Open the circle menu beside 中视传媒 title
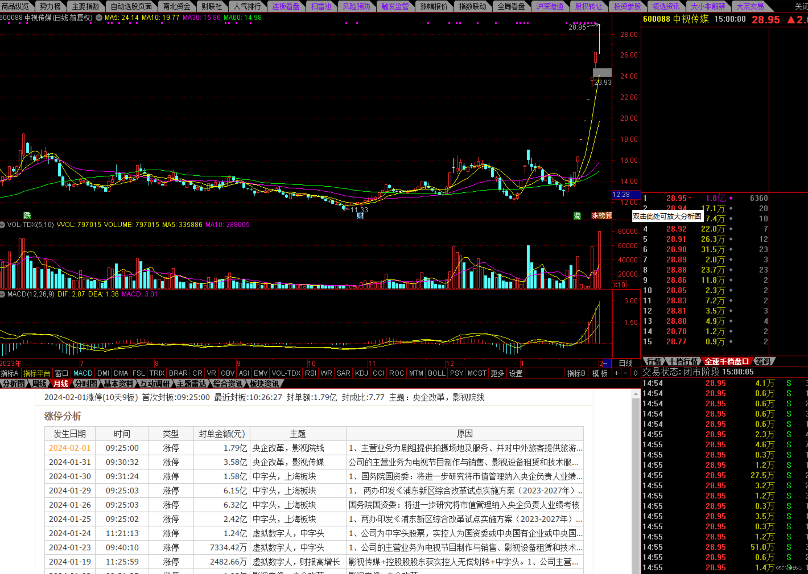This screenshot has width=808, height=574. (x=99, y=18)
